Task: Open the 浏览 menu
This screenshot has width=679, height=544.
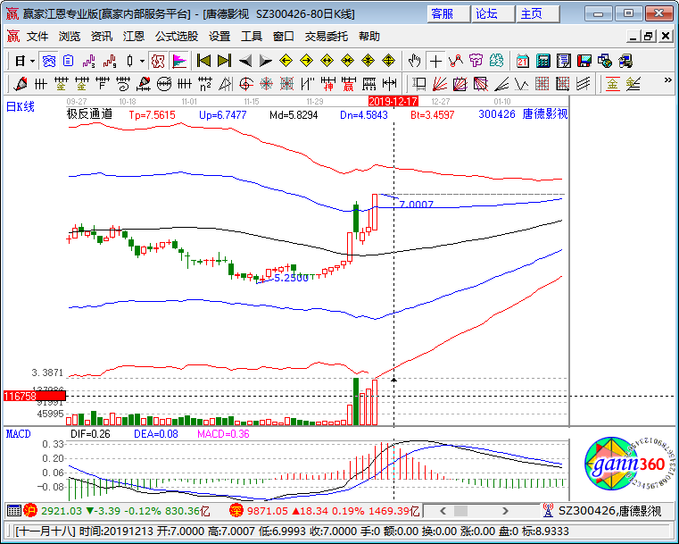Action: tap(70, 37)
